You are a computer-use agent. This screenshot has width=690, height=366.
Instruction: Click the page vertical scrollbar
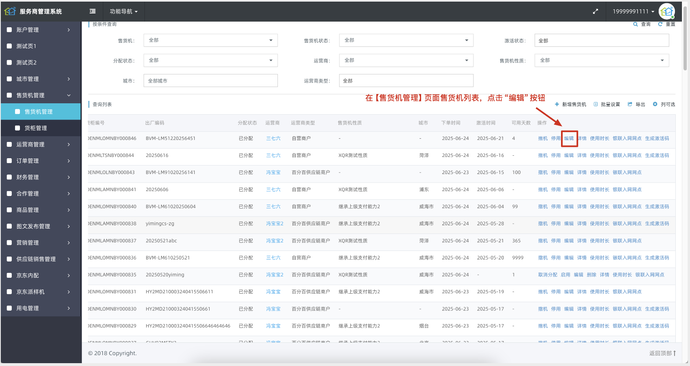click(x=686, y=39)
